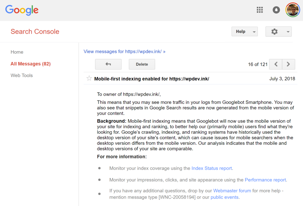Image resolution: width=303 pixels, height=206 pixels.
Task: Open All Messages in the sidebar
Action: (x=30, y=64)
